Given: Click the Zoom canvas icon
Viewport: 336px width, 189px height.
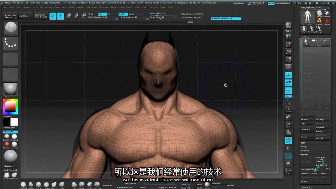Looking at the screenshot, I should [288, 44].
